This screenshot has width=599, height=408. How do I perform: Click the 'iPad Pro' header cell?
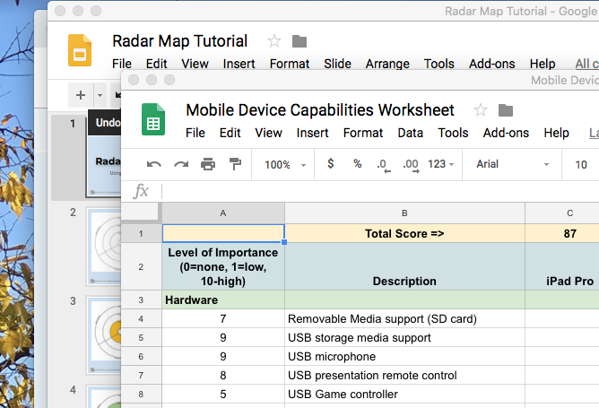pos(562,266)
